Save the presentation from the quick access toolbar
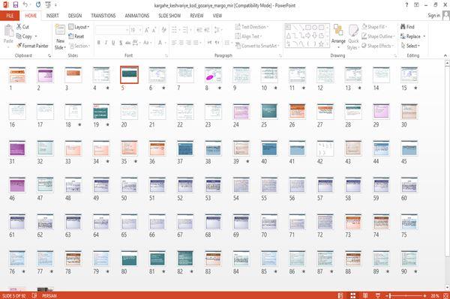Image resolution: width=450 pixels, height=299 pixels. (x=16, y=5)
